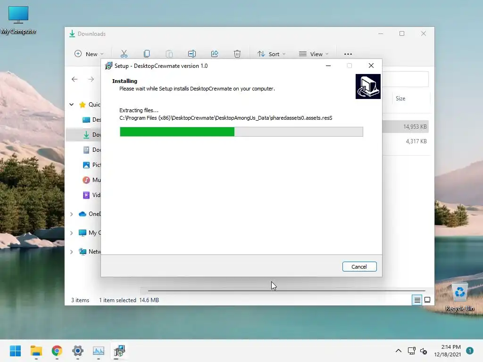This screenshot has height=362, width=483.
Task: Open the clock showing 2:14 PM
Action: coord(448,351)
